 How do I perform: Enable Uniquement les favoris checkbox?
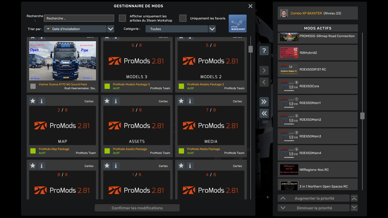183,18
